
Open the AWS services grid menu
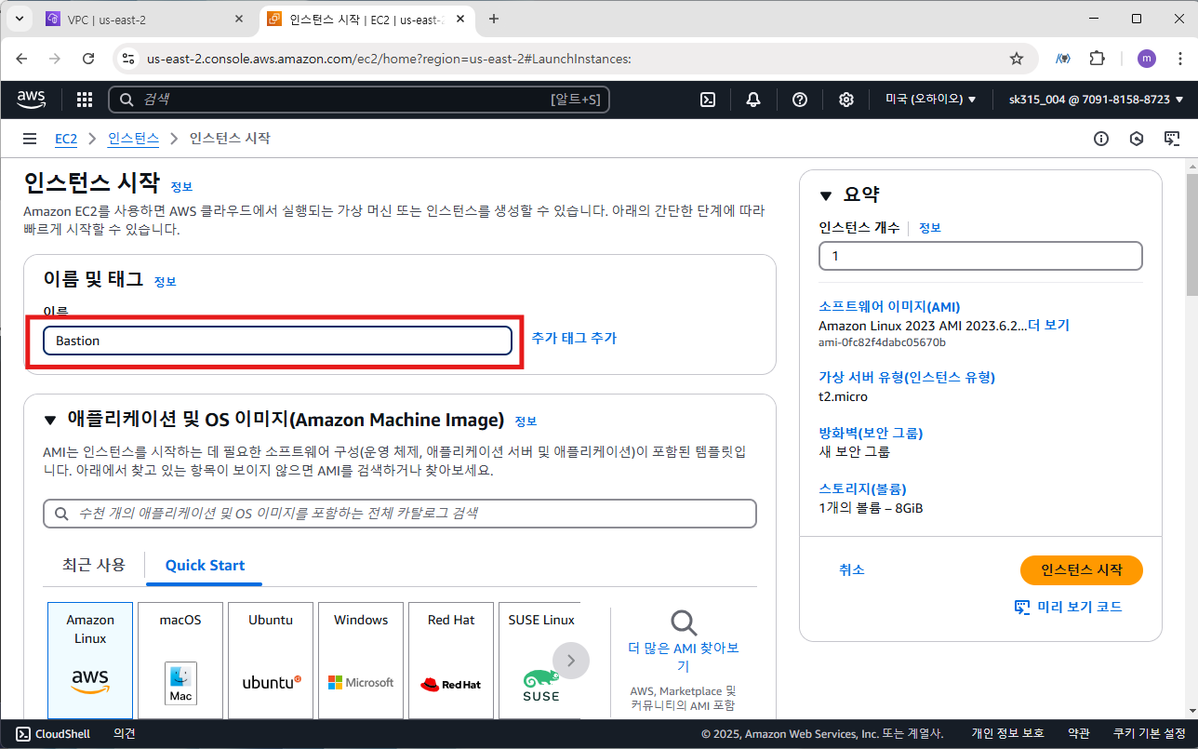(x=85, y=100)
